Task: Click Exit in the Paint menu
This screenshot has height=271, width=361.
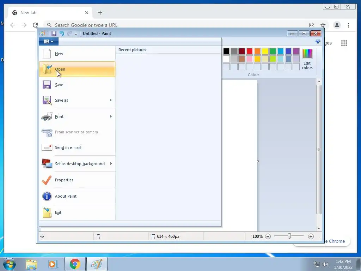Action: tap(77, 212)
